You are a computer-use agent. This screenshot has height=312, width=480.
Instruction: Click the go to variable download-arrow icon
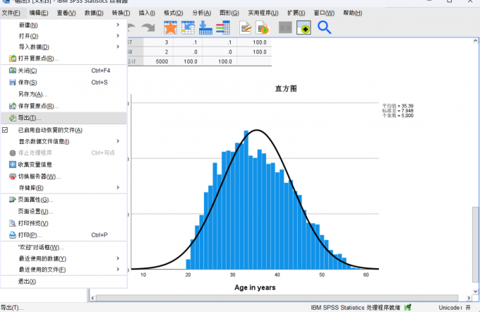tap(205, 28)
